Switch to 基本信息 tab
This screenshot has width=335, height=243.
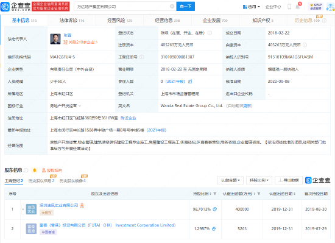click(x=24, y=21)
